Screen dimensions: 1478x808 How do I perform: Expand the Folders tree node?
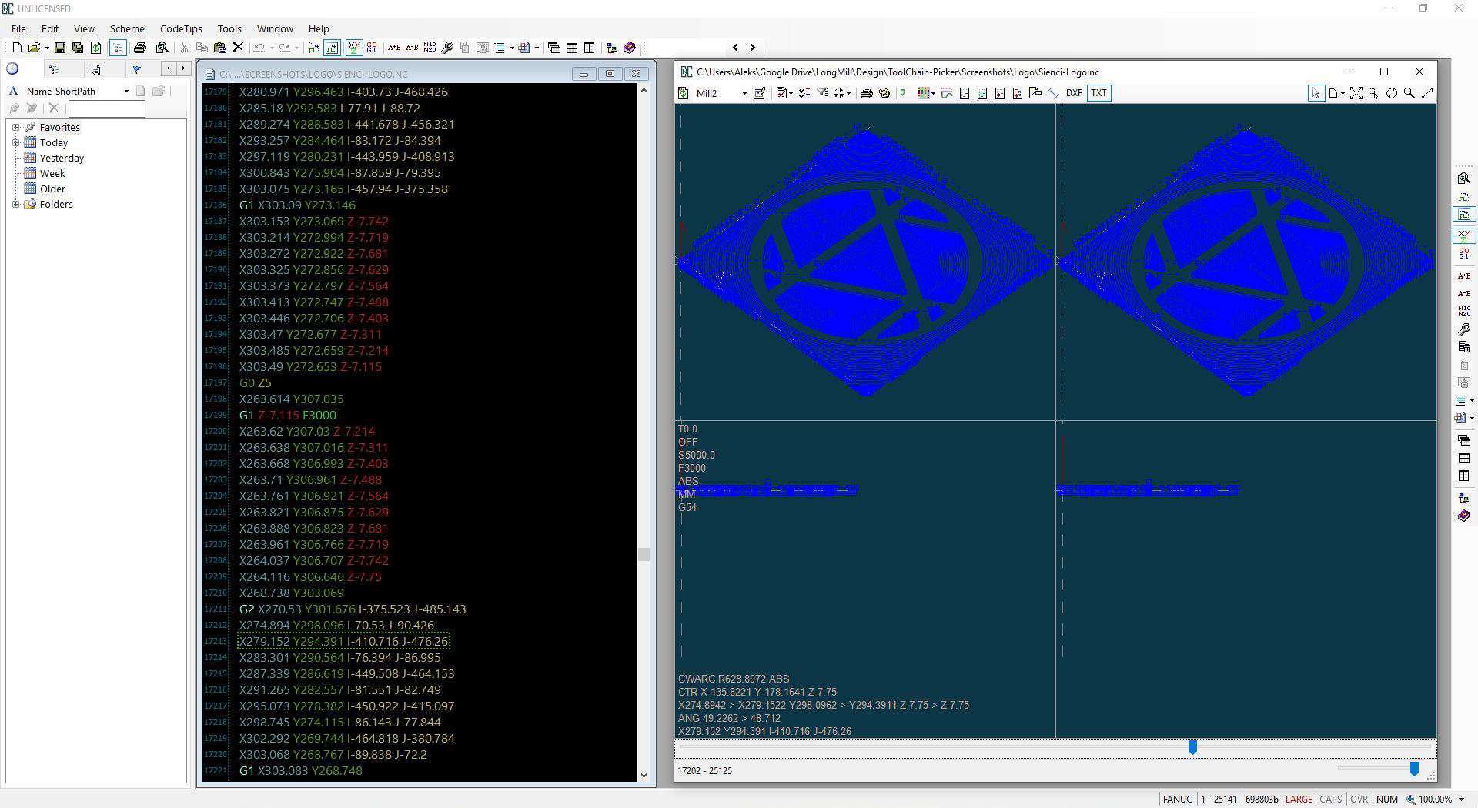pyautogui.click(x=16, y=204)
